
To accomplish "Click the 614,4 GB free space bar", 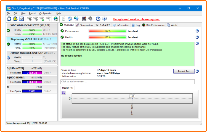I will click(x=32, y=82).
